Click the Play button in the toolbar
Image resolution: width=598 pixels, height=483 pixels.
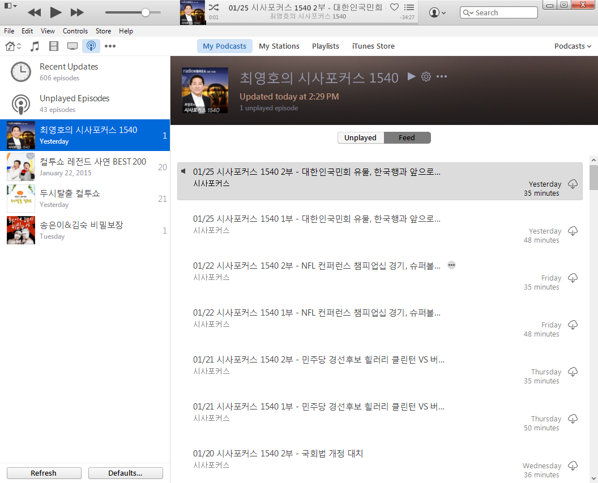55,12
